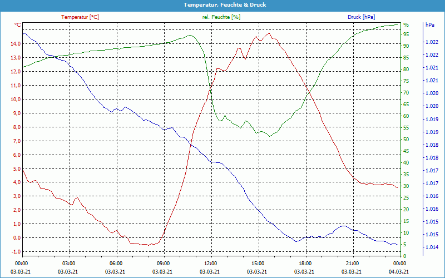This screenshot has width=445, height=278.
Task: Click the 21:00 time label on the x-axis
Action: [x=352, y=263]
